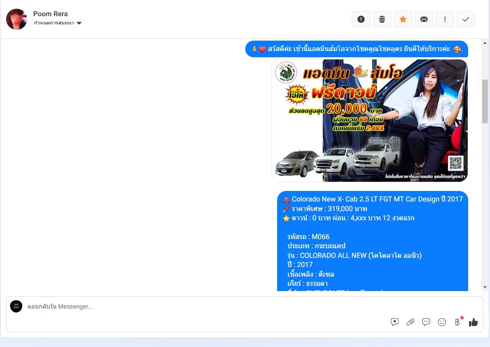490x347 pixels.
Task: Click the QR code on promo image
Action: 455,163
